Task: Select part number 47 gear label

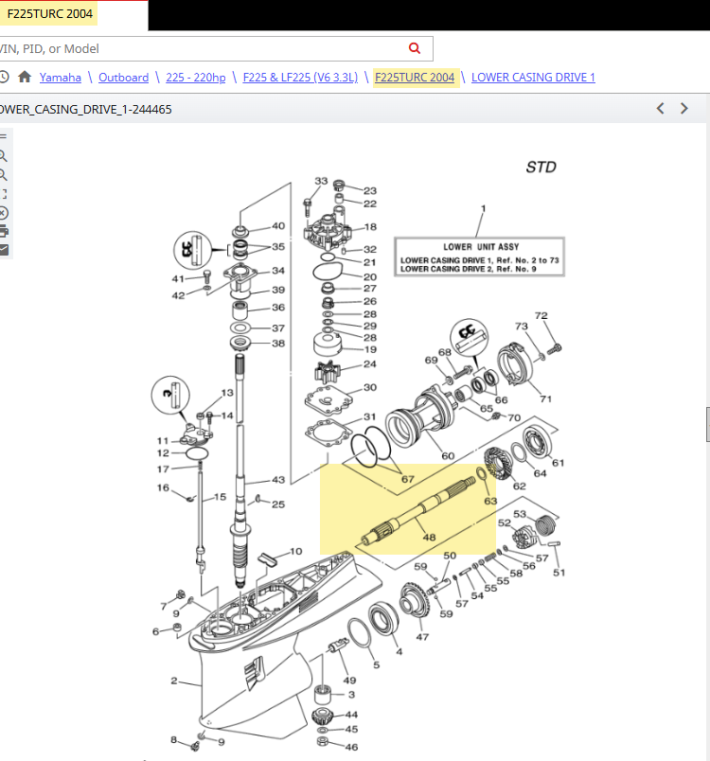Action: click(x=422, y=637)
